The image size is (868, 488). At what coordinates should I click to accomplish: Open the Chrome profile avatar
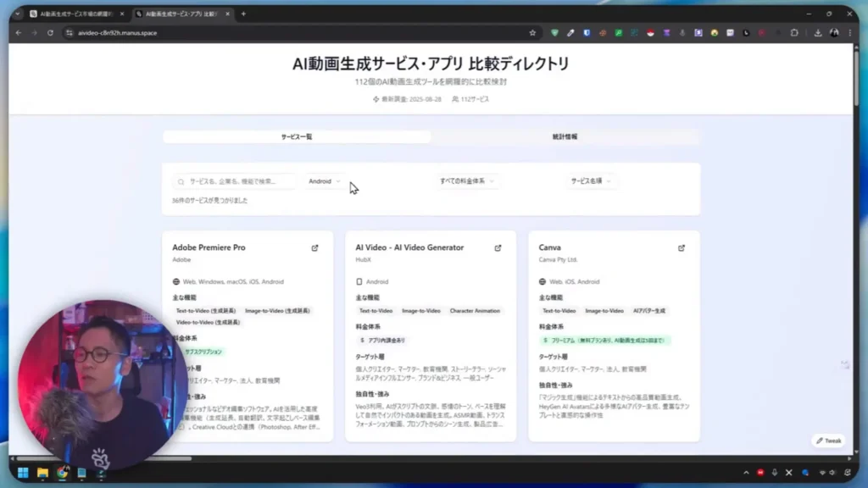(x=834, y=33)
